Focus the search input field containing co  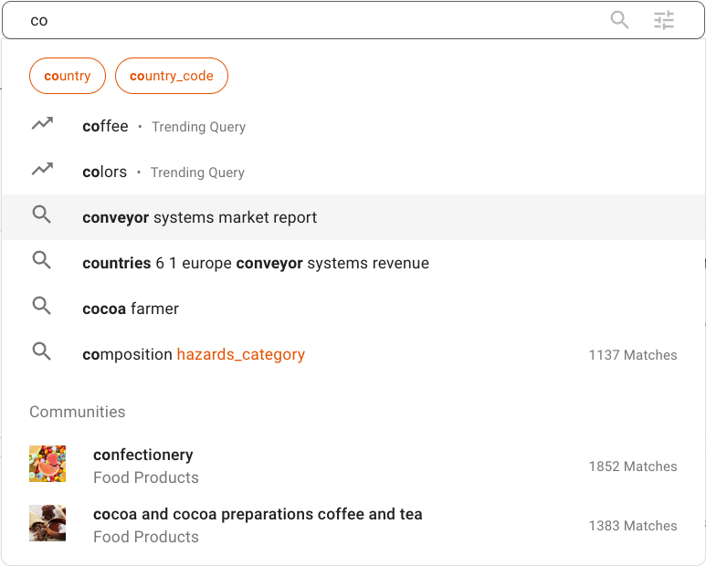click(x=315, y=20)
